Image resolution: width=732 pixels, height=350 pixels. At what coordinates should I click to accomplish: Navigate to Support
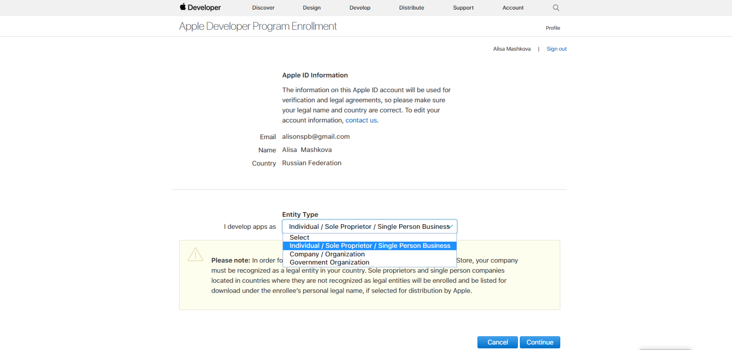coord(463,7)
